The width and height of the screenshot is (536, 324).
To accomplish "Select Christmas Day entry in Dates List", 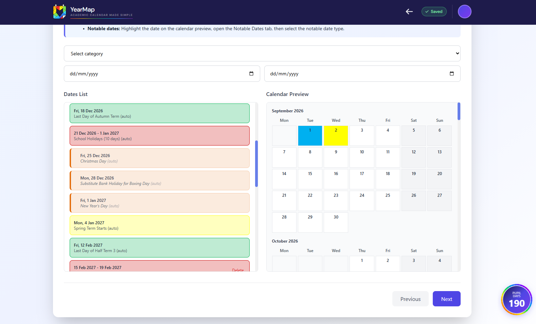I will 160,158.
